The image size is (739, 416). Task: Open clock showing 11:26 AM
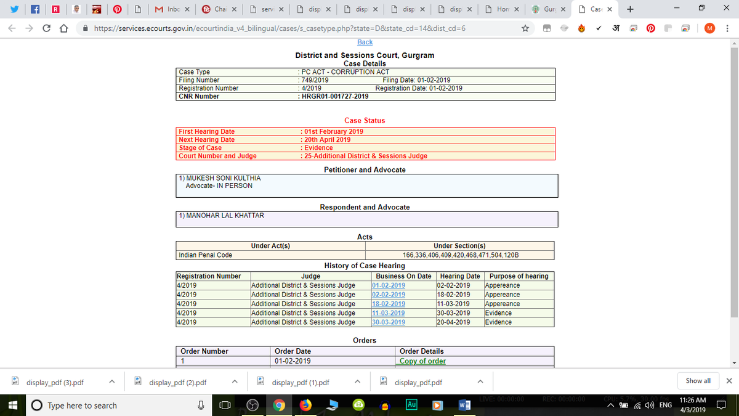click(x=693, y=406)
